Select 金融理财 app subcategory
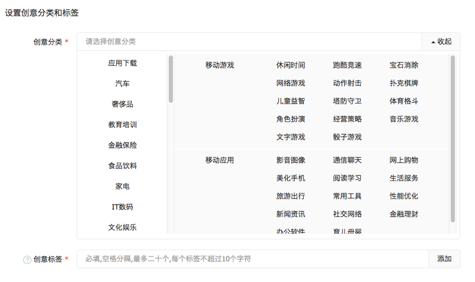 tap(404, 214)
